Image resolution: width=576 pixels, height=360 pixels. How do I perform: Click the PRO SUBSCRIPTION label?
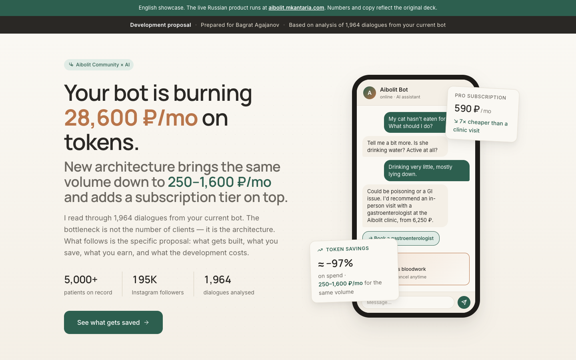[480, 96]
